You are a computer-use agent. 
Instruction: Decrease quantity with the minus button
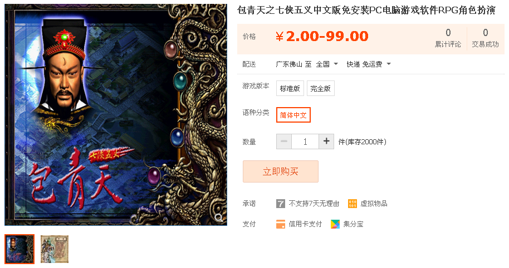tap(284, 141)
